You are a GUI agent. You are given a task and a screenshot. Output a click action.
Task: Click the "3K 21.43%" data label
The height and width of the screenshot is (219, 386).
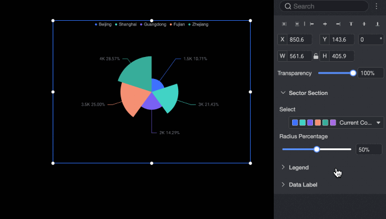208,104
